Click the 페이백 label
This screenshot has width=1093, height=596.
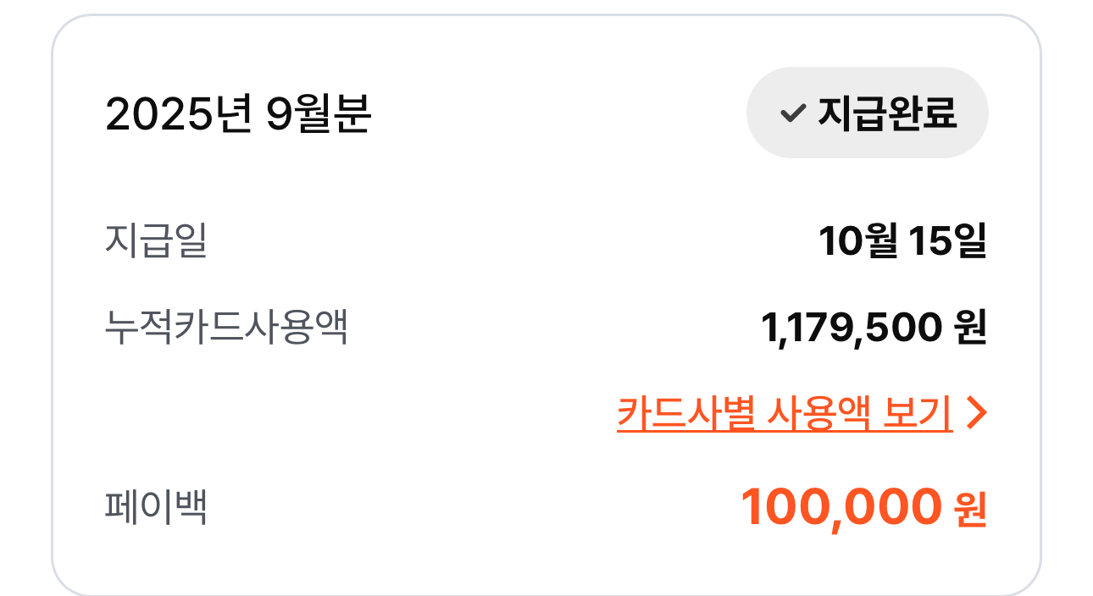pos(156,507)
